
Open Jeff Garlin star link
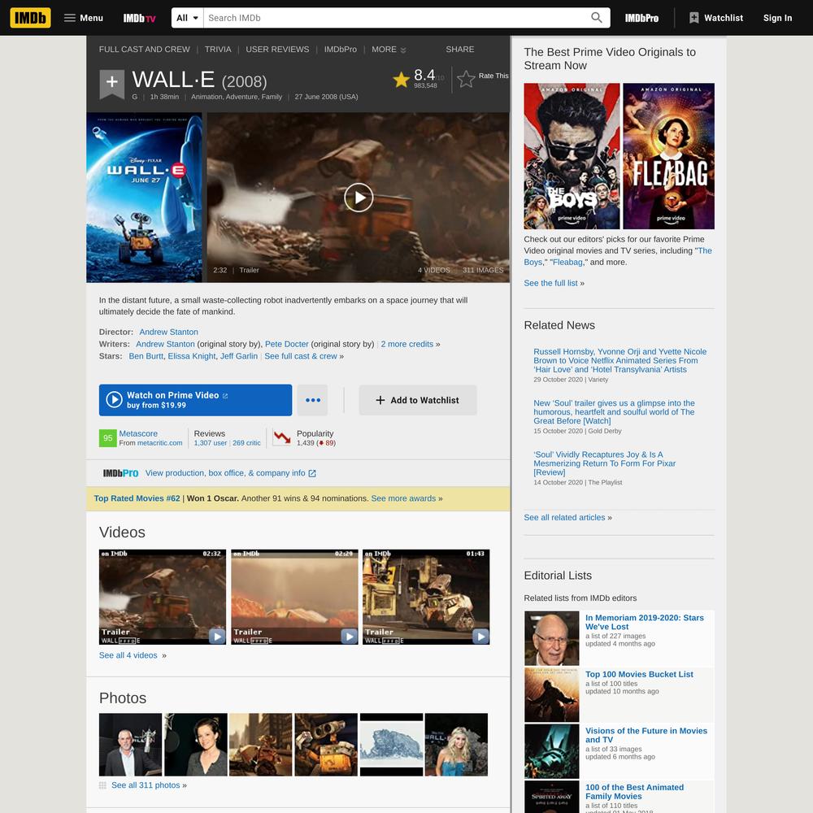[x=239, y=356]
